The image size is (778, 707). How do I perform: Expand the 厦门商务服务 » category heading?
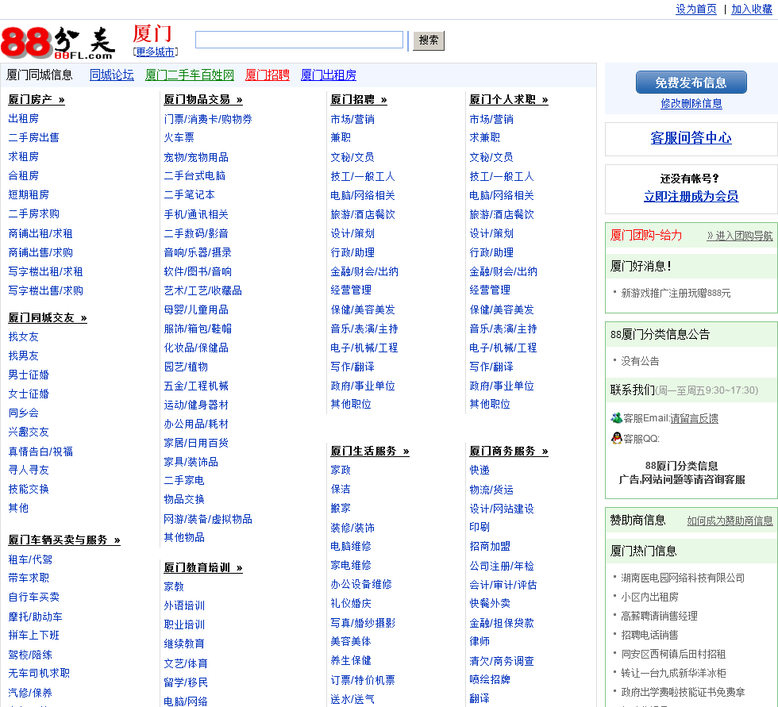[509, 451]
